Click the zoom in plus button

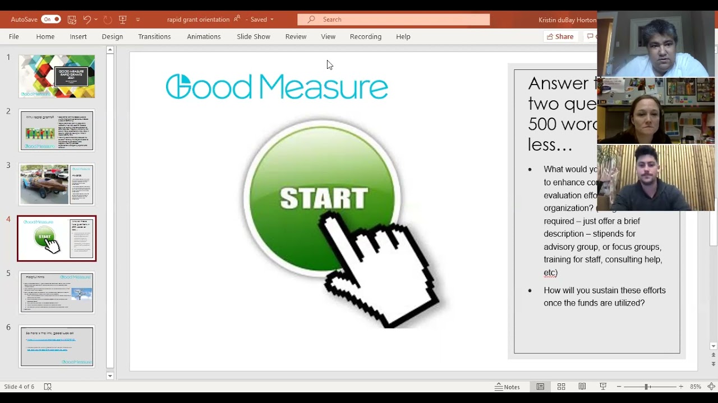(x=681, y=387)
